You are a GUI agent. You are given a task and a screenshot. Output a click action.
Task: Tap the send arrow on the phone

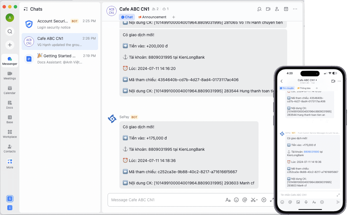coord(338,202)
